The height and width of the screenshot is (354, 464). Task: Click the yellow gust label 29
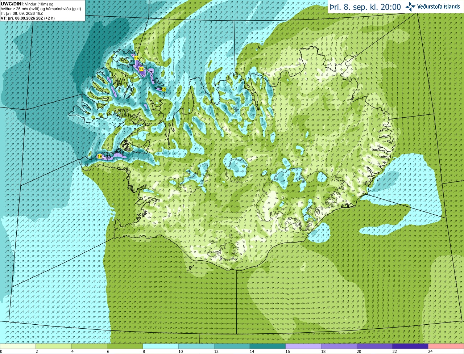[136, 58]
